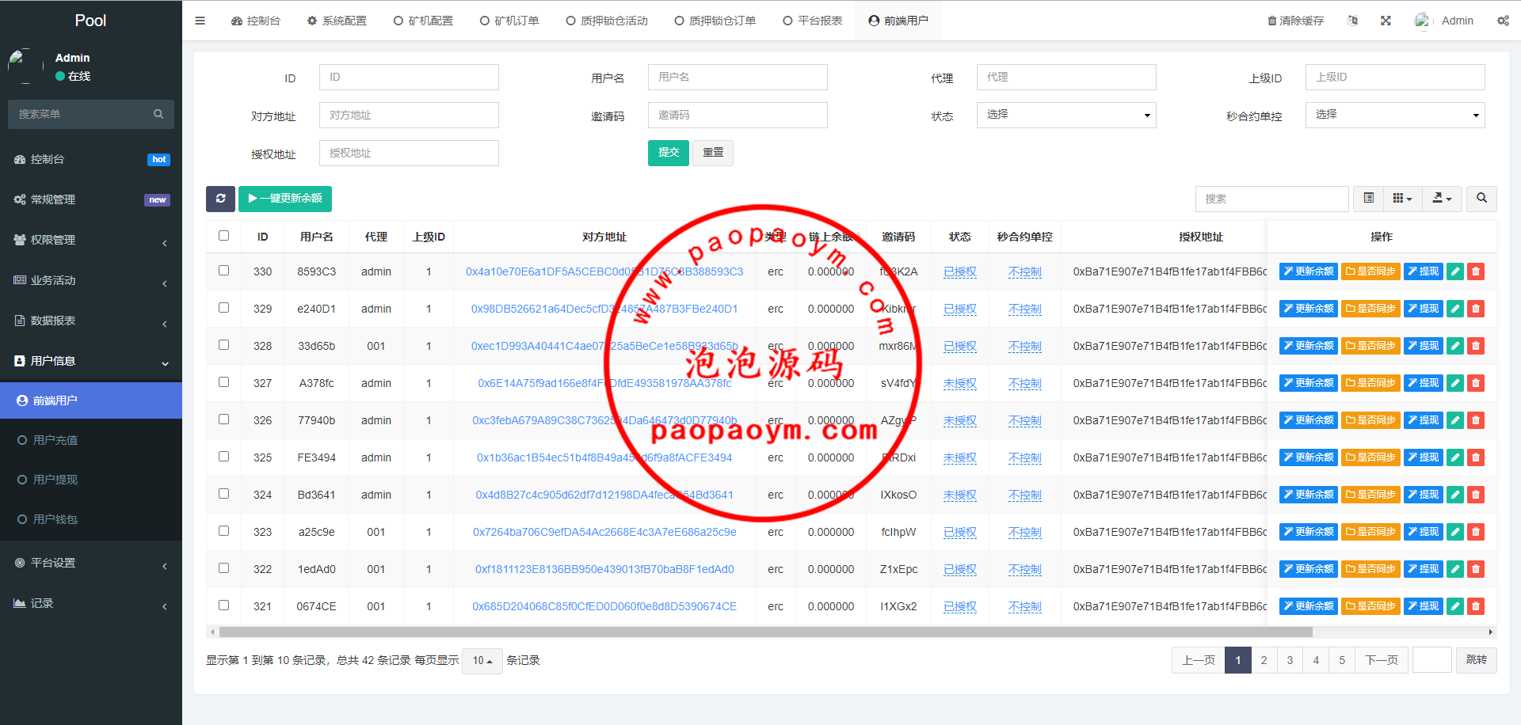The width and height of the screenshot is (1521, 725).
Task: Click red delete trash for row 325
Action: coord(1476,457)
